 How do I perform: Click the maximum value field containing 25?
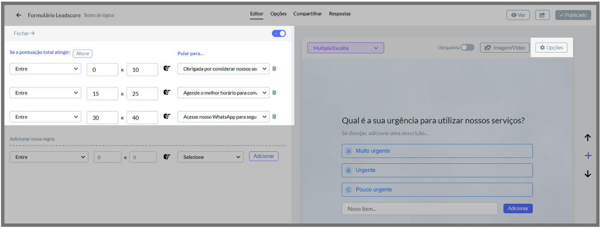tap(142, 94)
